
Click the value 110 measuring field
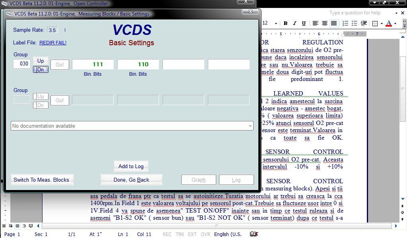(x=138, y=64)
